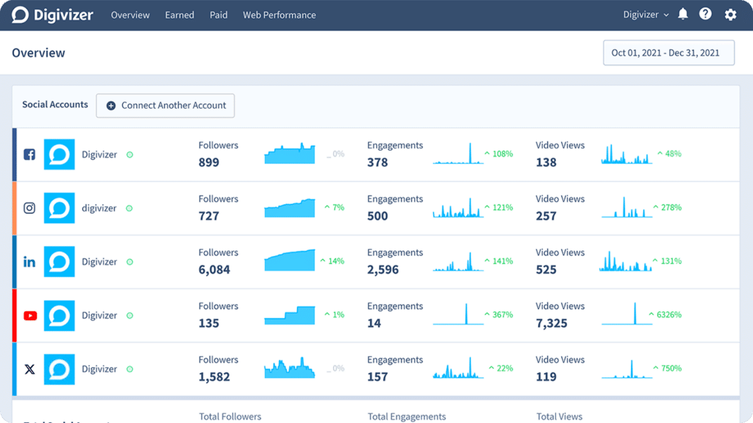Click the LinkedIn account icon
The image size is (753, 423).
click(x=29, y=262)
